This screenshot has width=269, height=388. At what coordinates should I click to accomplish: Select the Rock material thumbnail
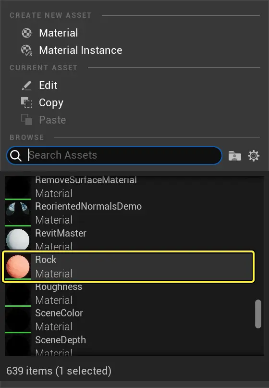18,266
